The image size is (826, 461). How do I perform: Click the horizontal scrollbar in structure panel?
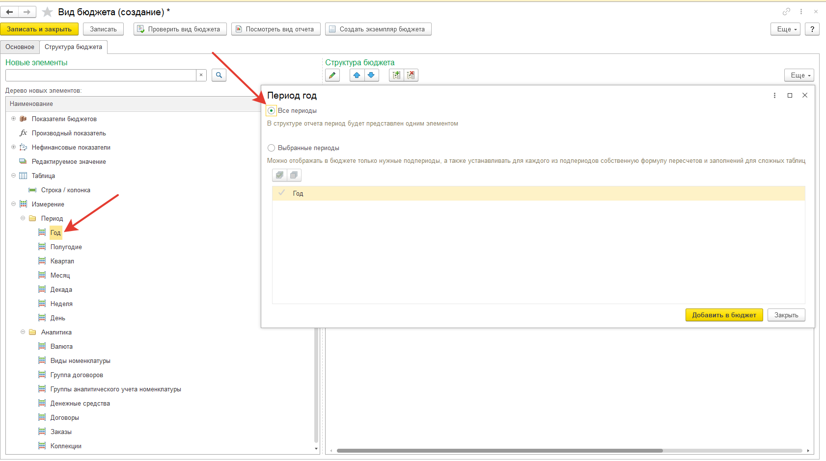pyautogui.click(x=499, y=450)
